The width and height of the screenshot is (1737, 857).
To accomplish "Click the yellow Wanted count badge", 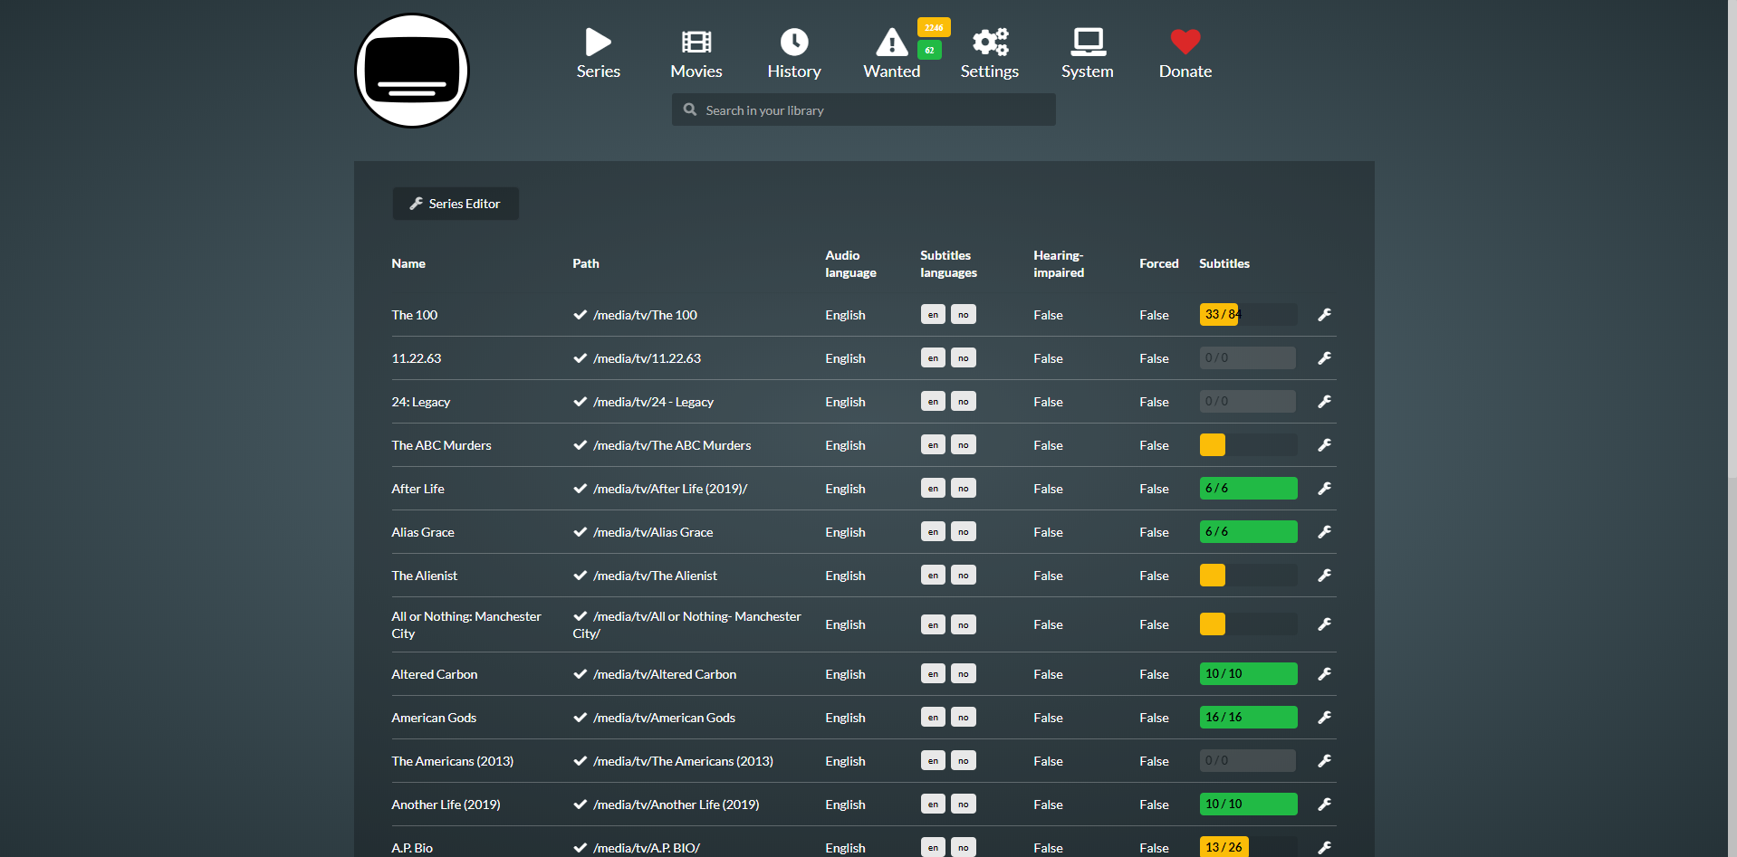I will (x=934, y=28).
